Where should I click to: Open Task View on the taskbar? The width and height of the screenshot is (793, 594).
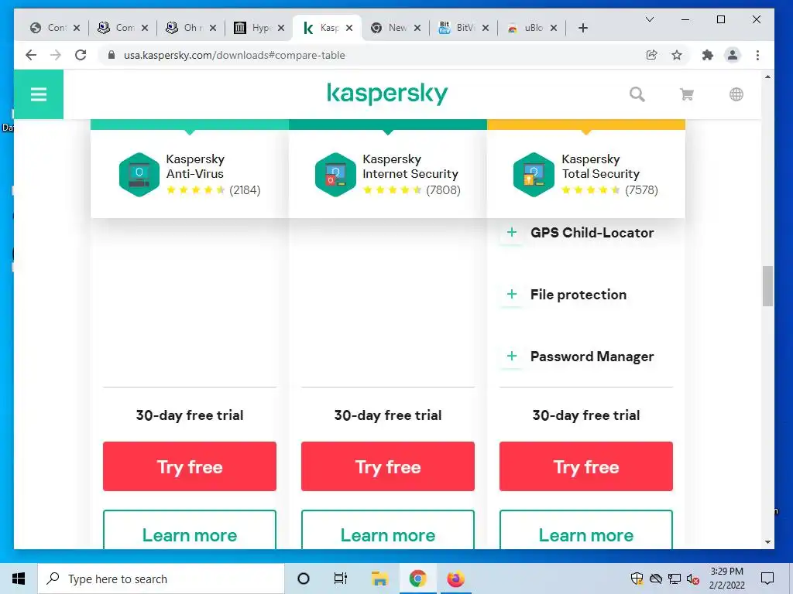pyautogui.click(x=341, y=579)
